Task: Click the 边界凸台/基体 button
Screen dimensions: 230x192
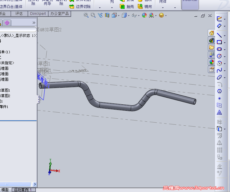Action: point(11,7)
